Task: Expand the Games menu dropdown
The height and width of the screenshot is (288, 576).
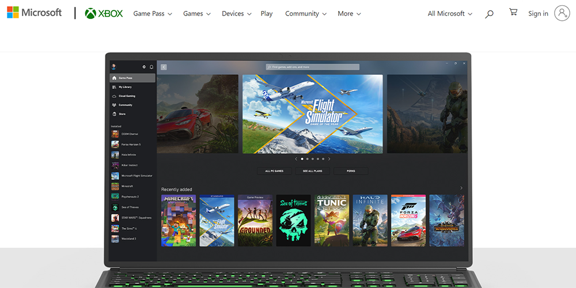Action: (197, 14)
